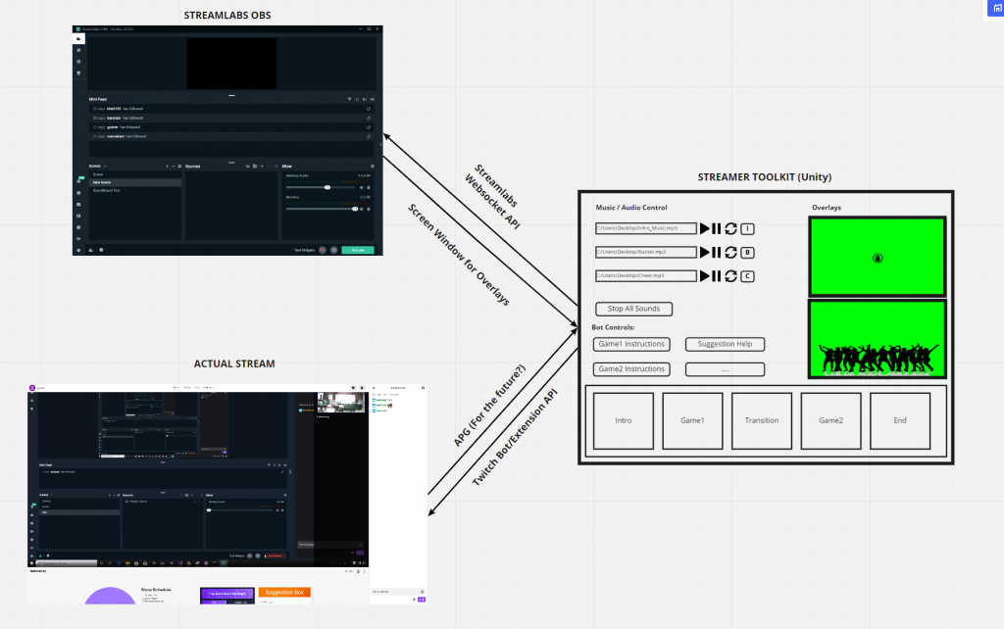The width and height of the screenshot is (1004, 629).
Task: Switch to the Intro scene tile
Action: 624,421
